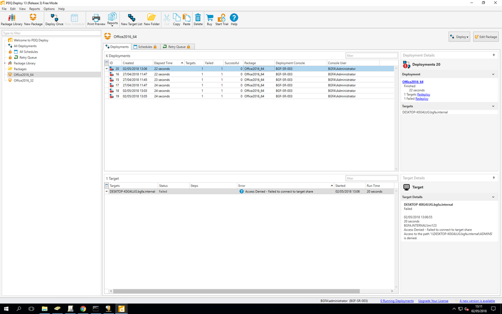This screenshot has height=314, width=502.
Task: Click the Deployments filter field
Action: pos(371,55)
